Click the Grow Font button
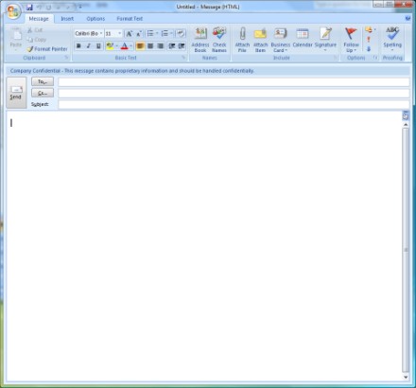Image resolution: width=416 pixels, height=388 pixels. [129, 33]
